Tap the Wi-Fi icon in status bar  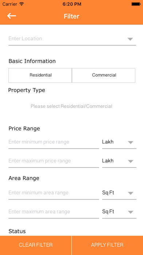[22, 4]
